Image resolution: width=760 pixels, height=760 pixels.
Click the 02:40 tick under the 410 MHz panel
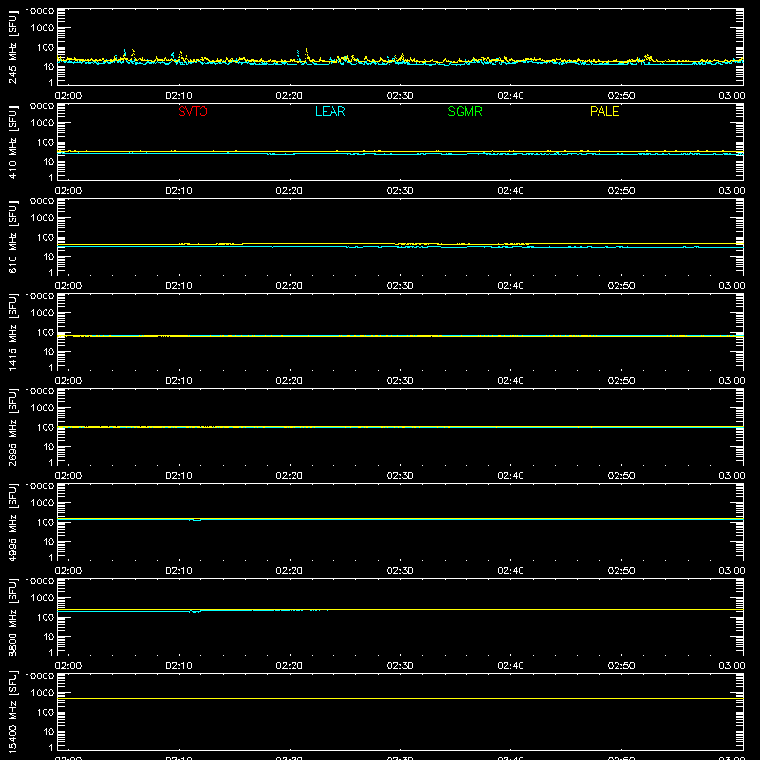tap(510, 191)
